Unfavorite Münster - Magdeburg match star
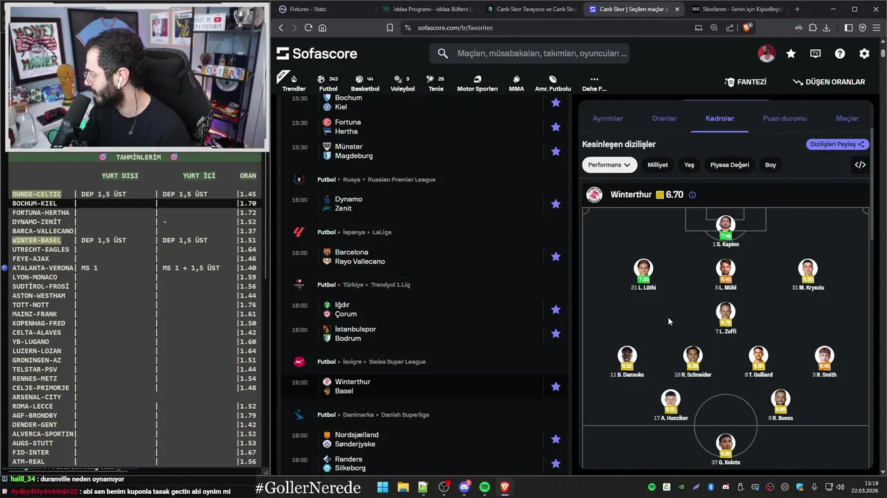This screenshot has width=887, height=498. coord(555,151)
